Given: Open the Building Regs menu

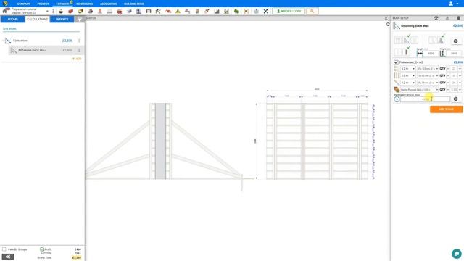Looking at the screenshot, I should [x=133, y=4].
